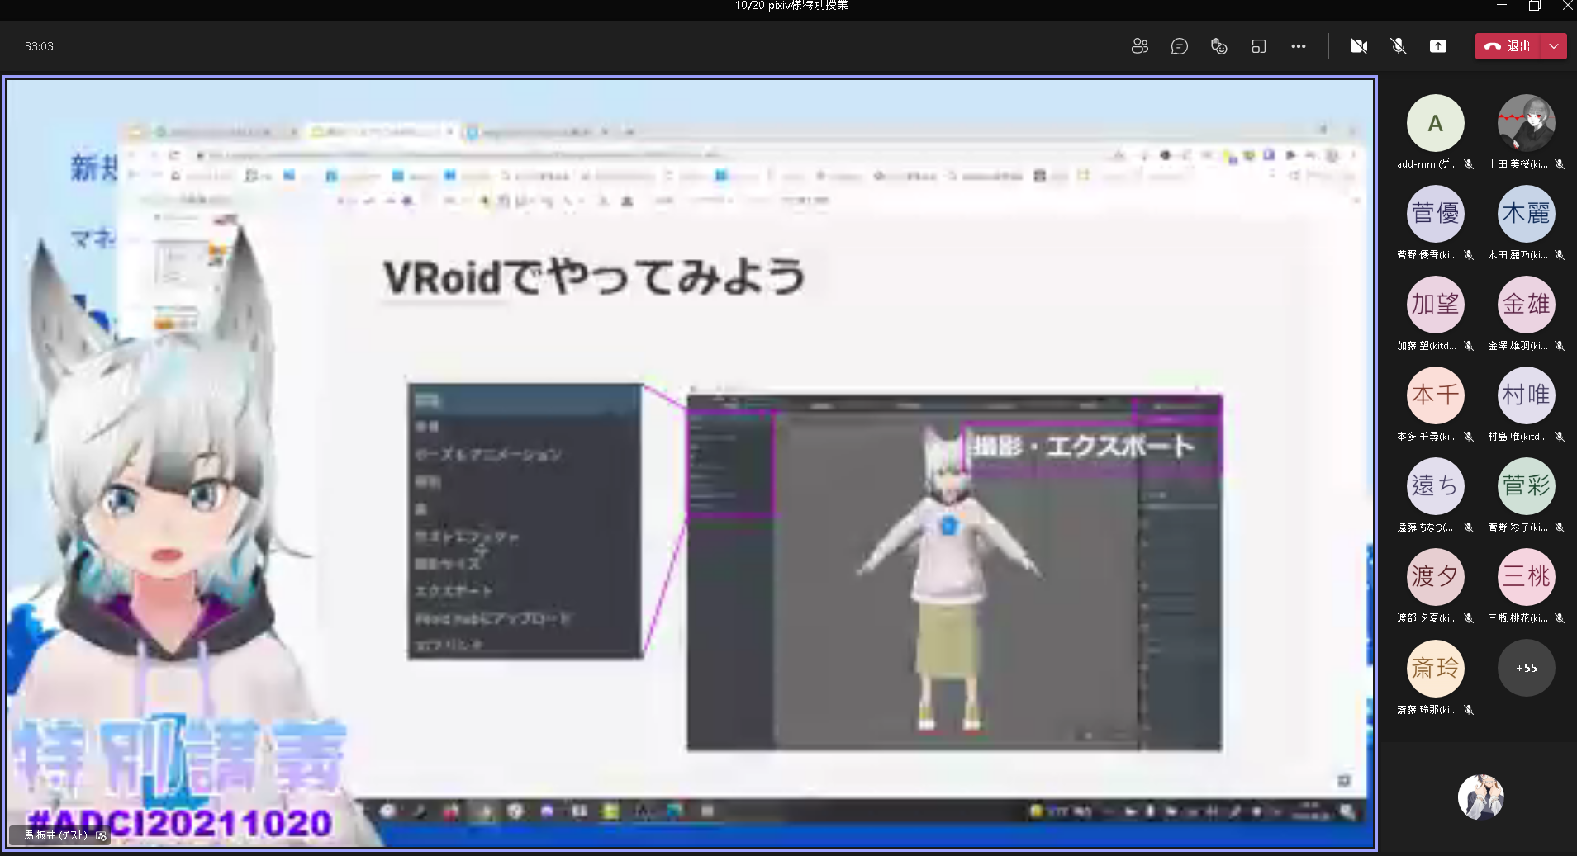The image size is (1577, 856).
Task: Unmute the microphone
Action: (x=1398, y=46)
